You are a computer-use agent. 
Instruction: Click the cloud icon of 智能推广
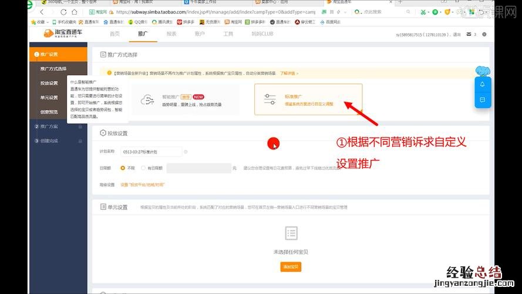(147, 100)
